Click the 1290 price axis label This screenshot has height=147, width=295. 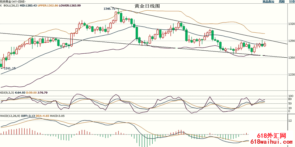click(291, 41)
